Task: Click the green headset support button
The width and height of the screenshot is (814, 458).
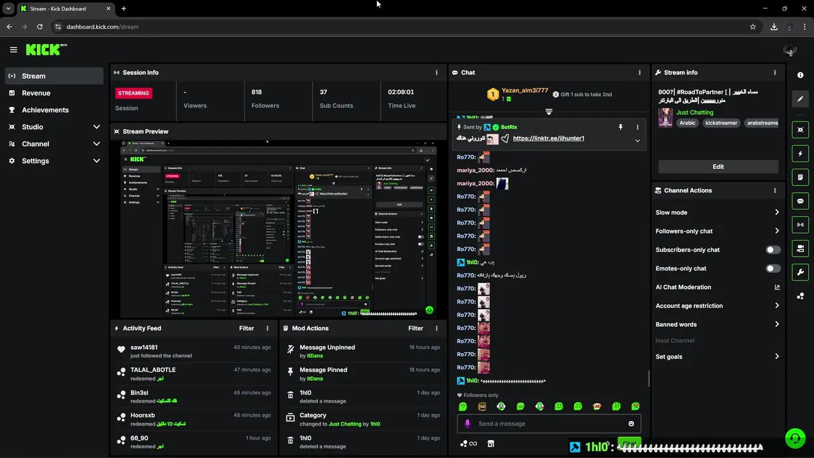Action: (794, 438)
